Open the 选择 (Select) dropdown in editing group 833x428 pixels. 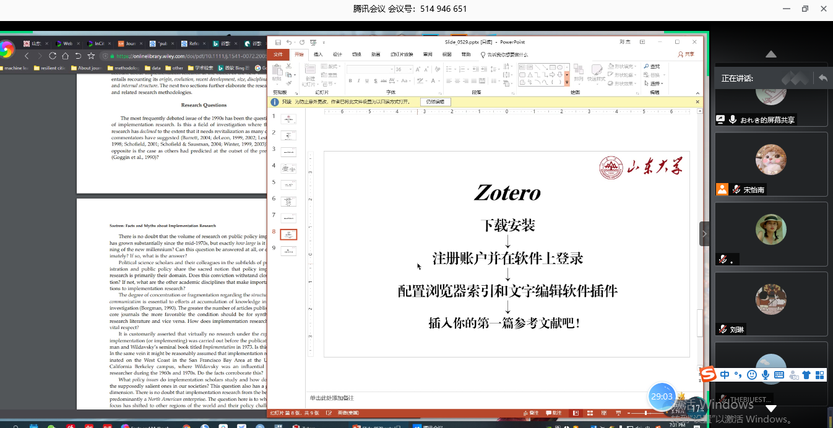pos(654,83)
